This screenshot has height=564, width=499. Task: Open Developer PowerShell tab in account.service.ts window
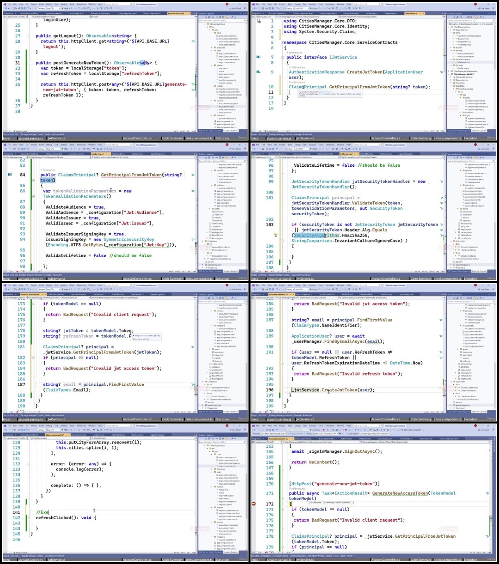click(x=54, y=134)
